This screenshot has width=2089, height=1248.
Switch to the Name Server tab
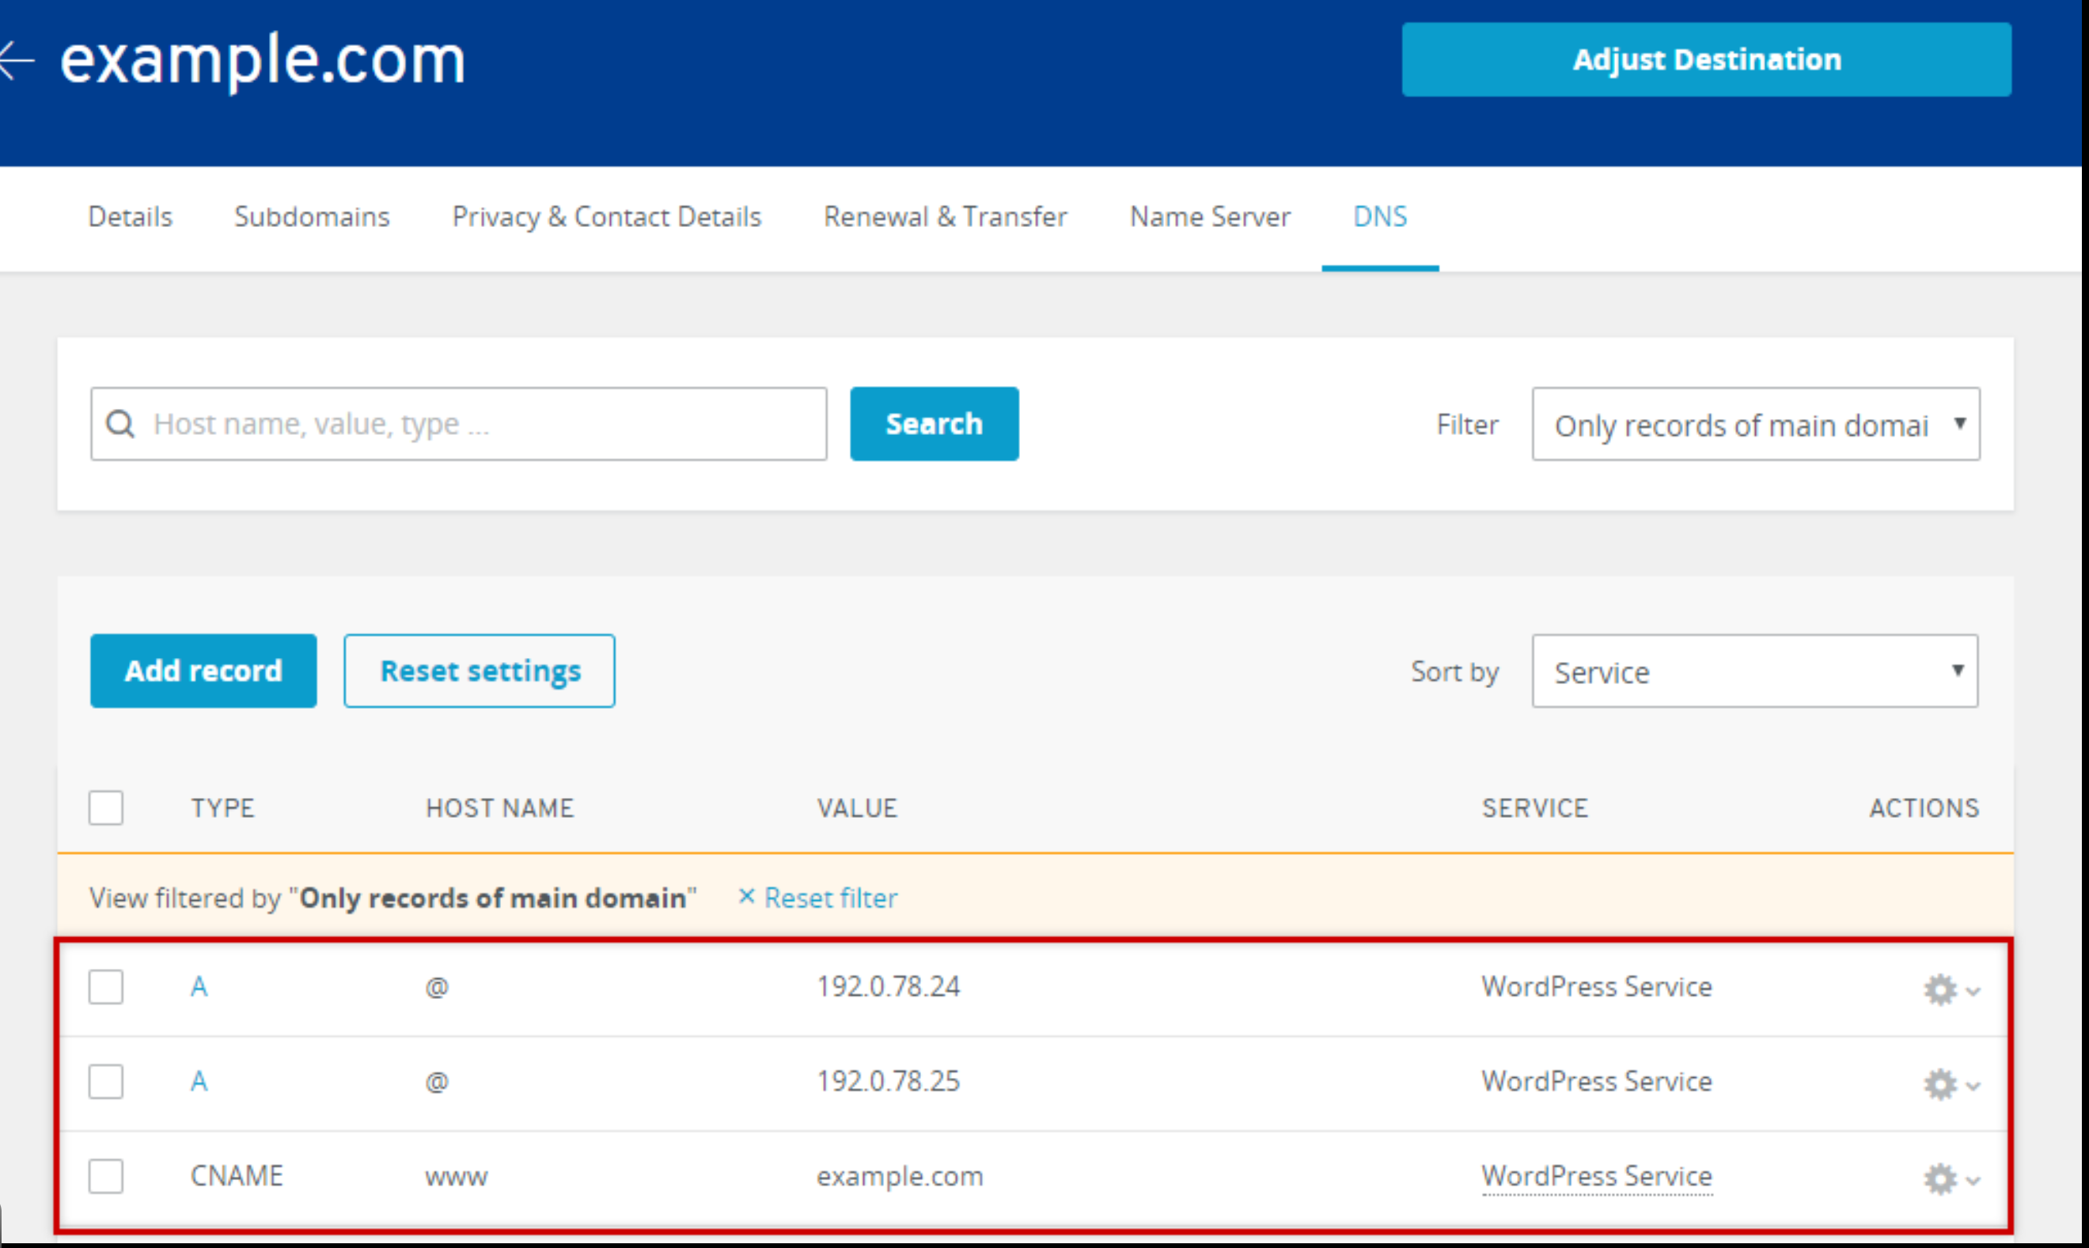1209,217
